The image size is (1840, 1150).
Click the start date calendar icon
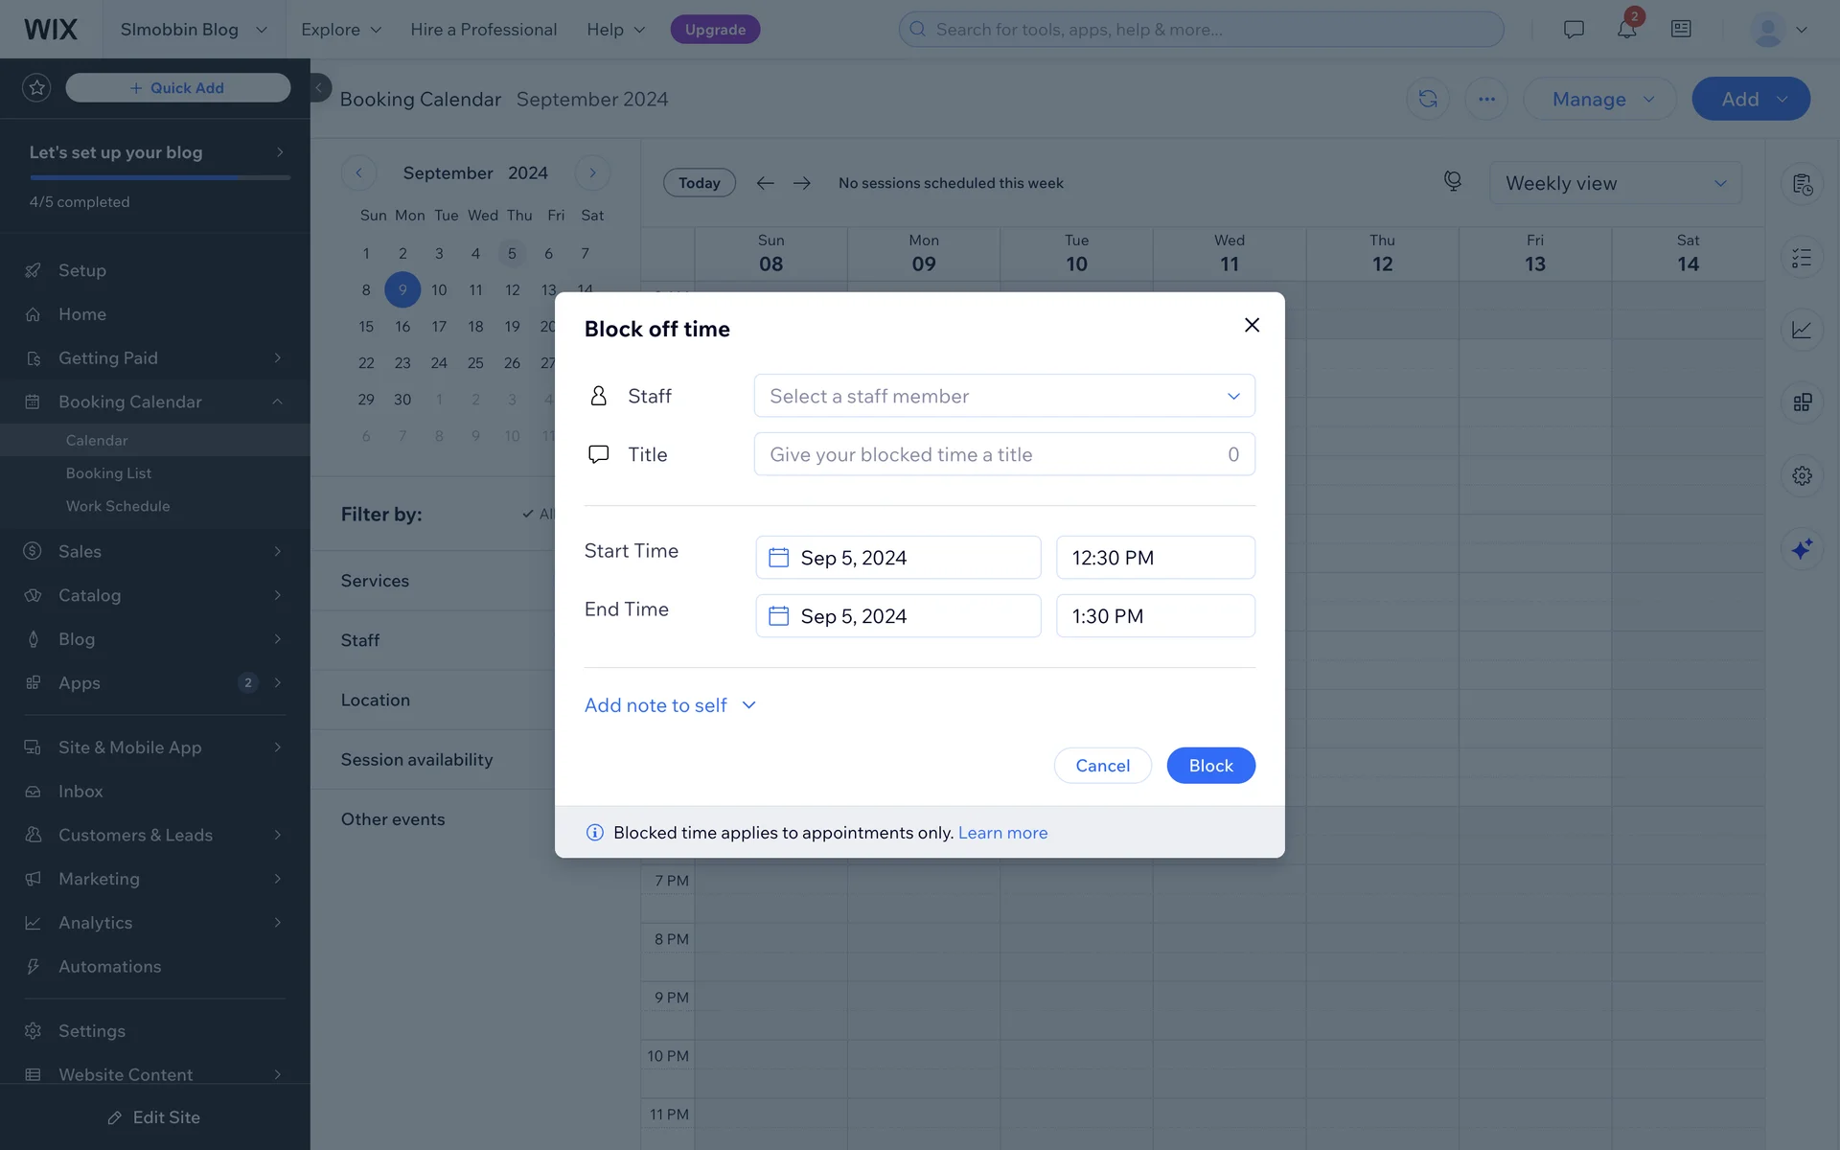778,558
